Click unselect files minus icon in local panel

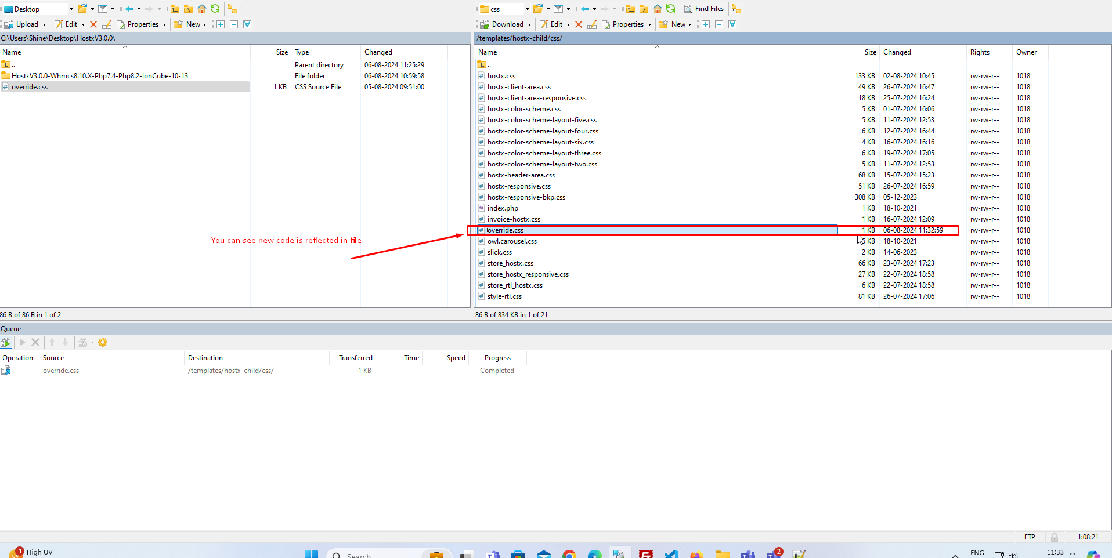point(234,24)
